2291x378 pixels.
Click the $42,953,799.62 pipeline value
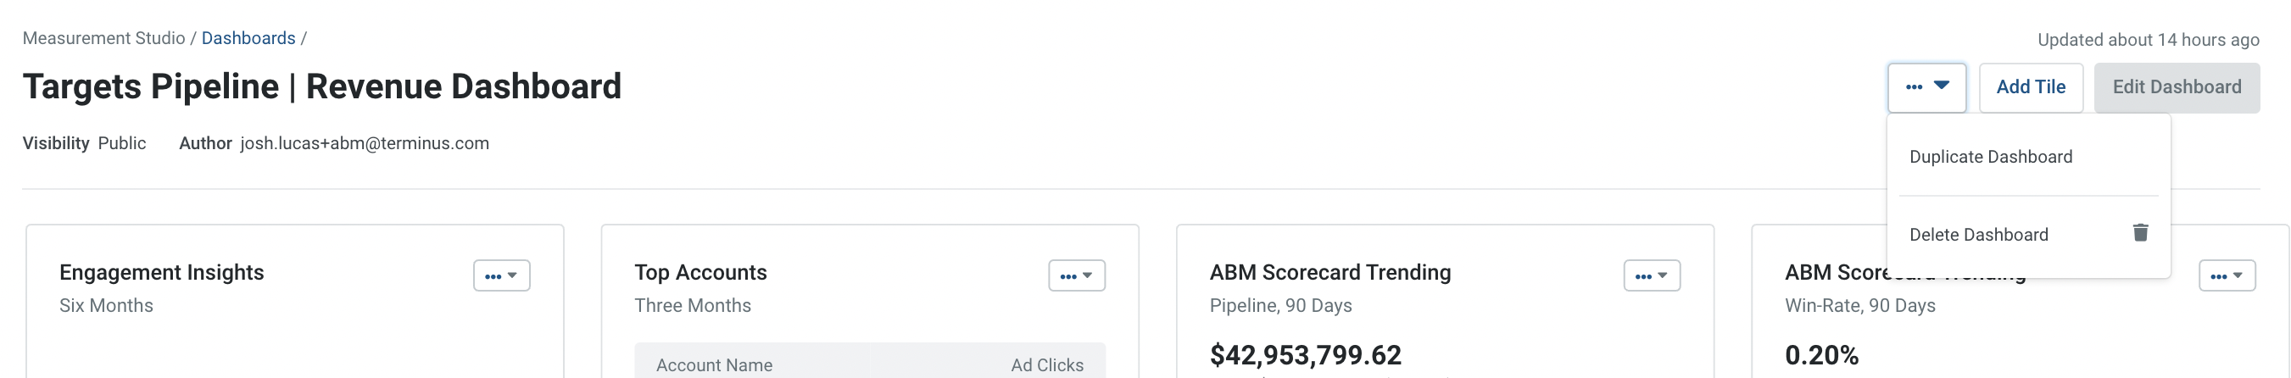pos(1305,355)
